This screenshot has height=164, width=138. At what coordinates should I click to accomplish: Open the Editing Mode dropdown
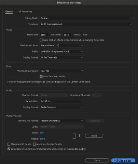click(x=86, y=18)
